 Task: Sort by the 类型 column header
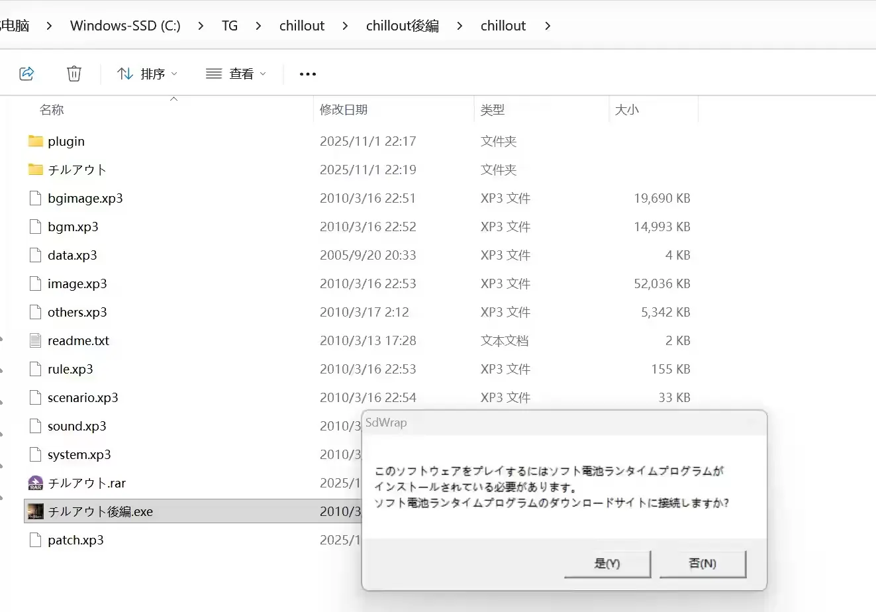pyautogui.click(x=493, y=110)
